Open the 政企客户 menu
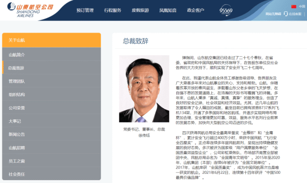The width and height of the screenshot is (307, 183). (x=195, y=10)
